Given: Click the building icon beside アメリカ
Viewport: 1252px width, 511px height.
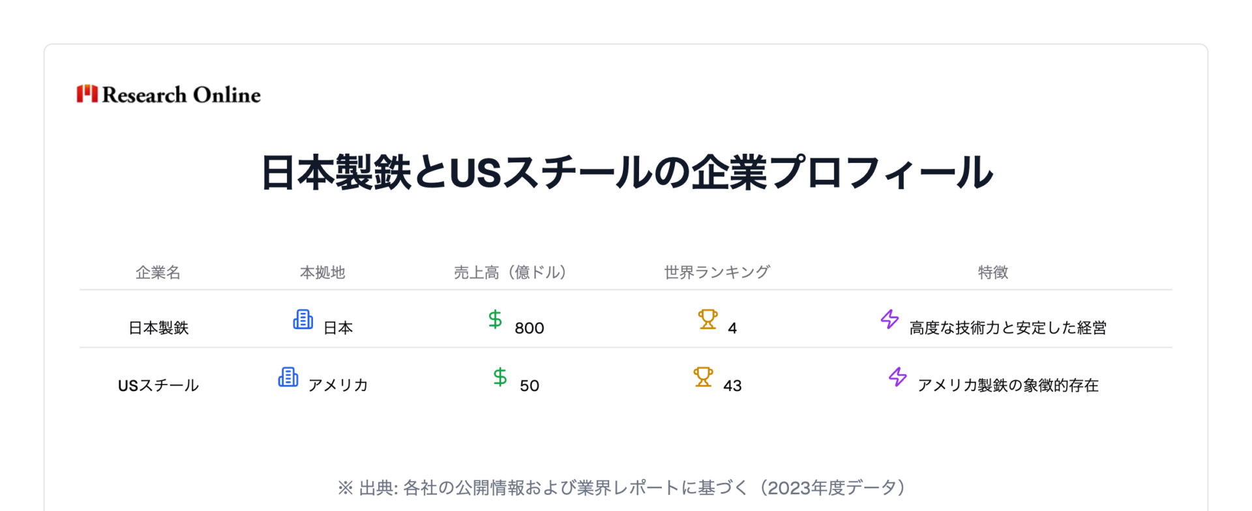Looking at the screenshot, I should click(x=288, y=377).
